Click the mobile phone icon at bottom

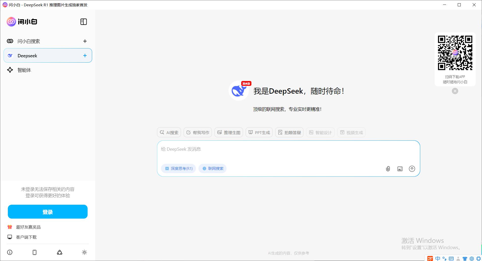pyautogui.click(x=34, y=252)
